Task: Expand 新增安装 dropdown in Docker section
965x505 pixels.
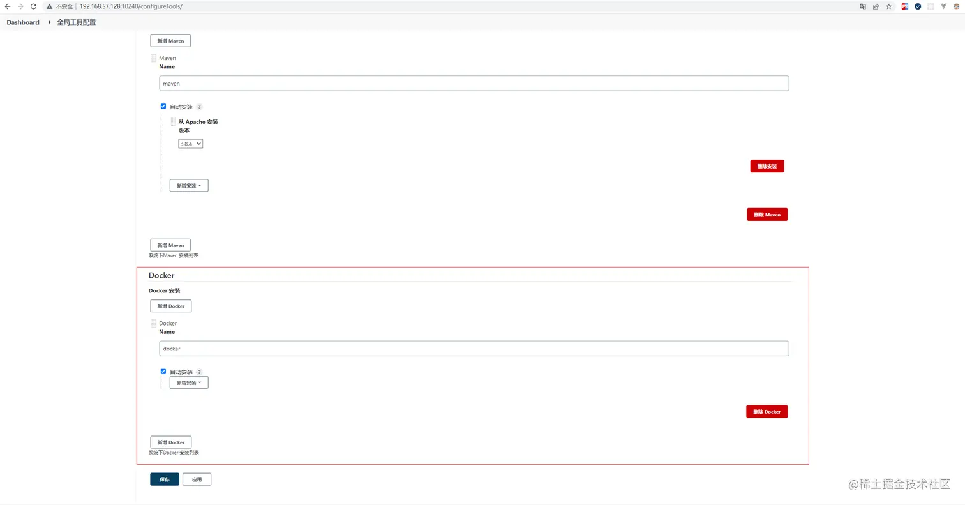Action: pos(189,383)
